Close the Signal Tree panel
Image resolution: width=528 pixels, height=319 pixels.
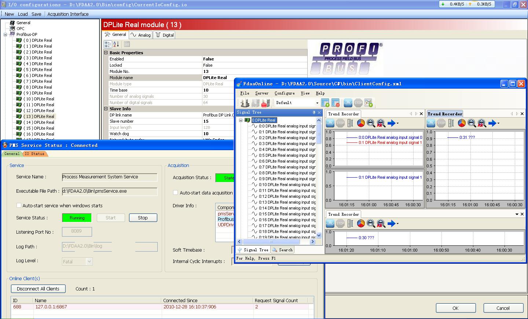click(x=319, y=112)
